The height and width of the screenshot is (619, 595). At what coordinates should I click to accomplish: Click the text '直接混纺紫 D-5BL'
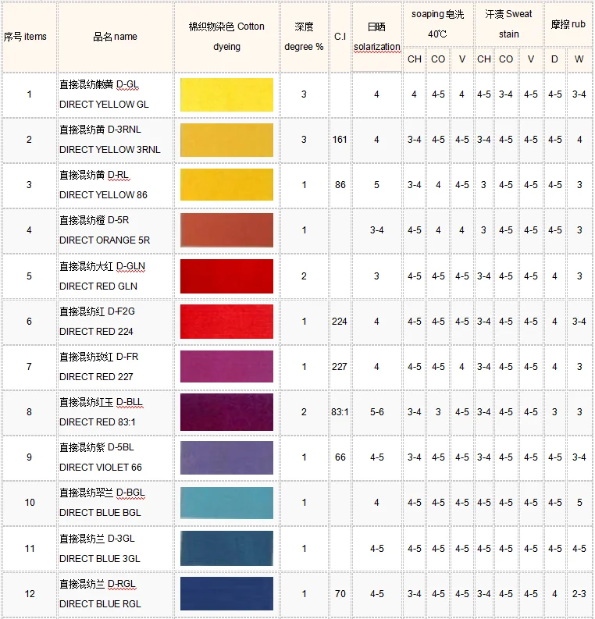tap(97, 447)
